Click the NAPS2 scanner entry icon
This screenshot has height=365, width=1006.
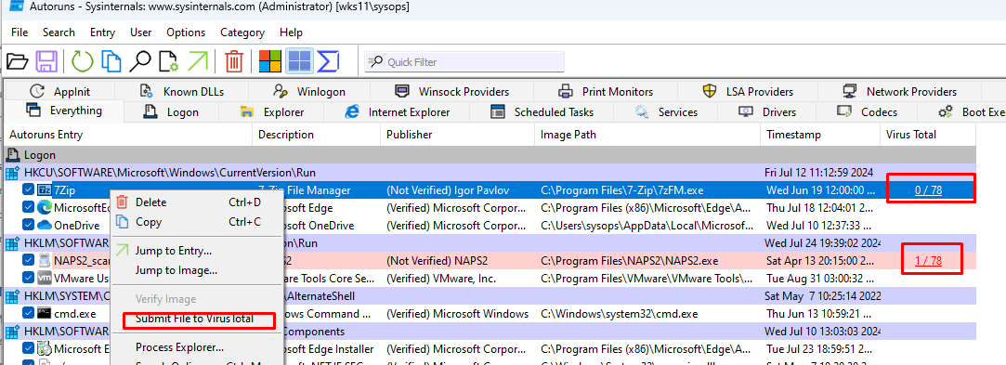pyautogui.click(x=44, y=260)
